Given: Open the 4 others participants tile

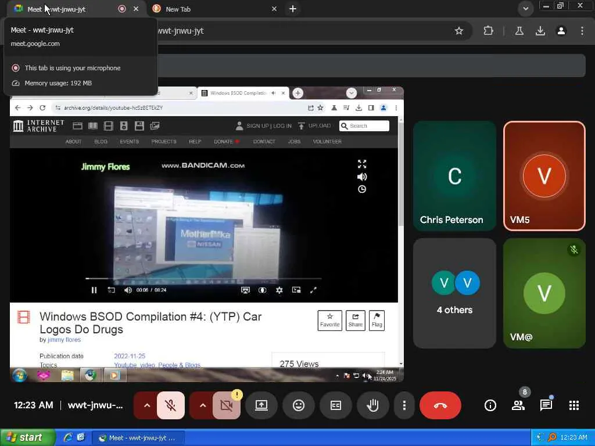Looking at the screenshot, I should tap(454, 293).
